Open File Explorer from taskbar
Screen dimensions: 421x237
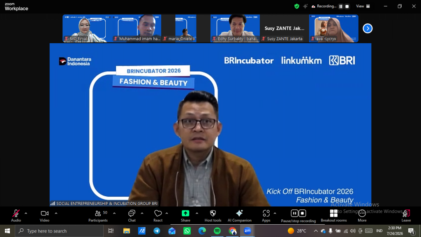pyautogui.click(x=127, y=231)
